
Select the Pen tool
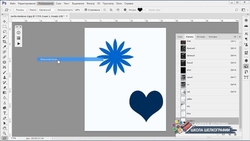tap(4, 118)
